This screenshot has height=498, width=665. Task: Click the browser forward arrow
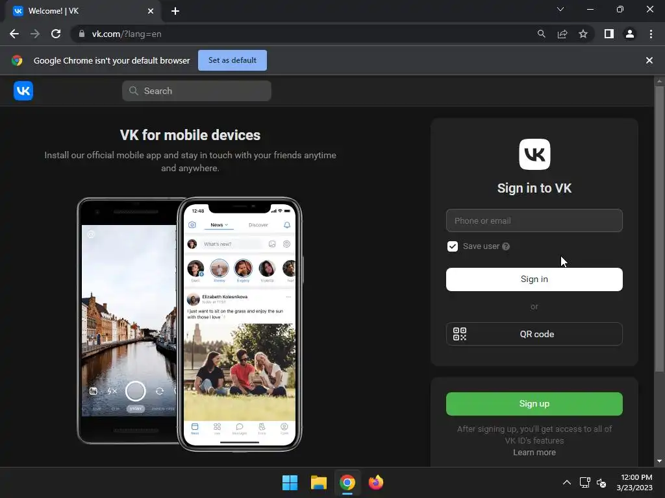pos(35,34)
